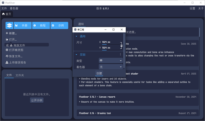Minimize the main PixelOver window

(x=184, y=3)
